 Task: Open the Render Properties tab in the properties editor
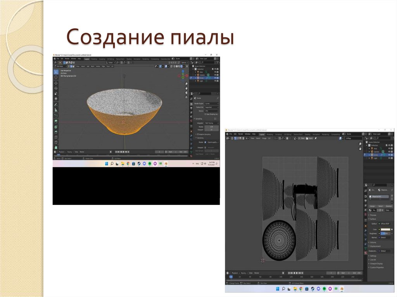pos(191,103)
